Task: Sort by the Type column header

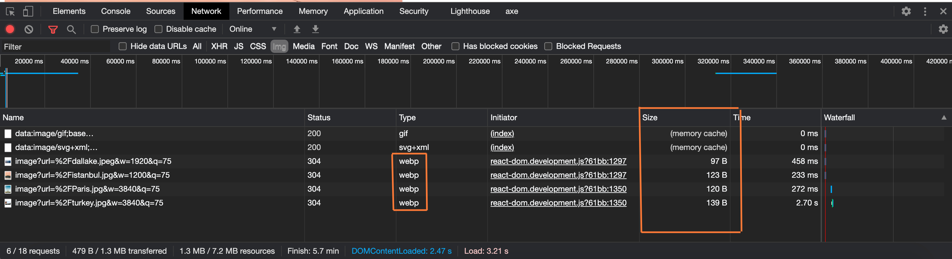Action: (442, 118)
